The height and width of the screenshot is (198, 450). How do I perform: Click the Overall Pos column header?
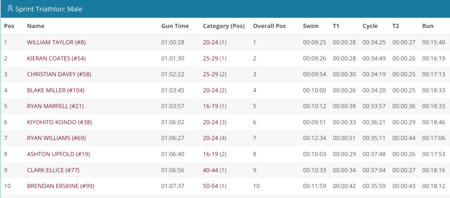[269, 26]
